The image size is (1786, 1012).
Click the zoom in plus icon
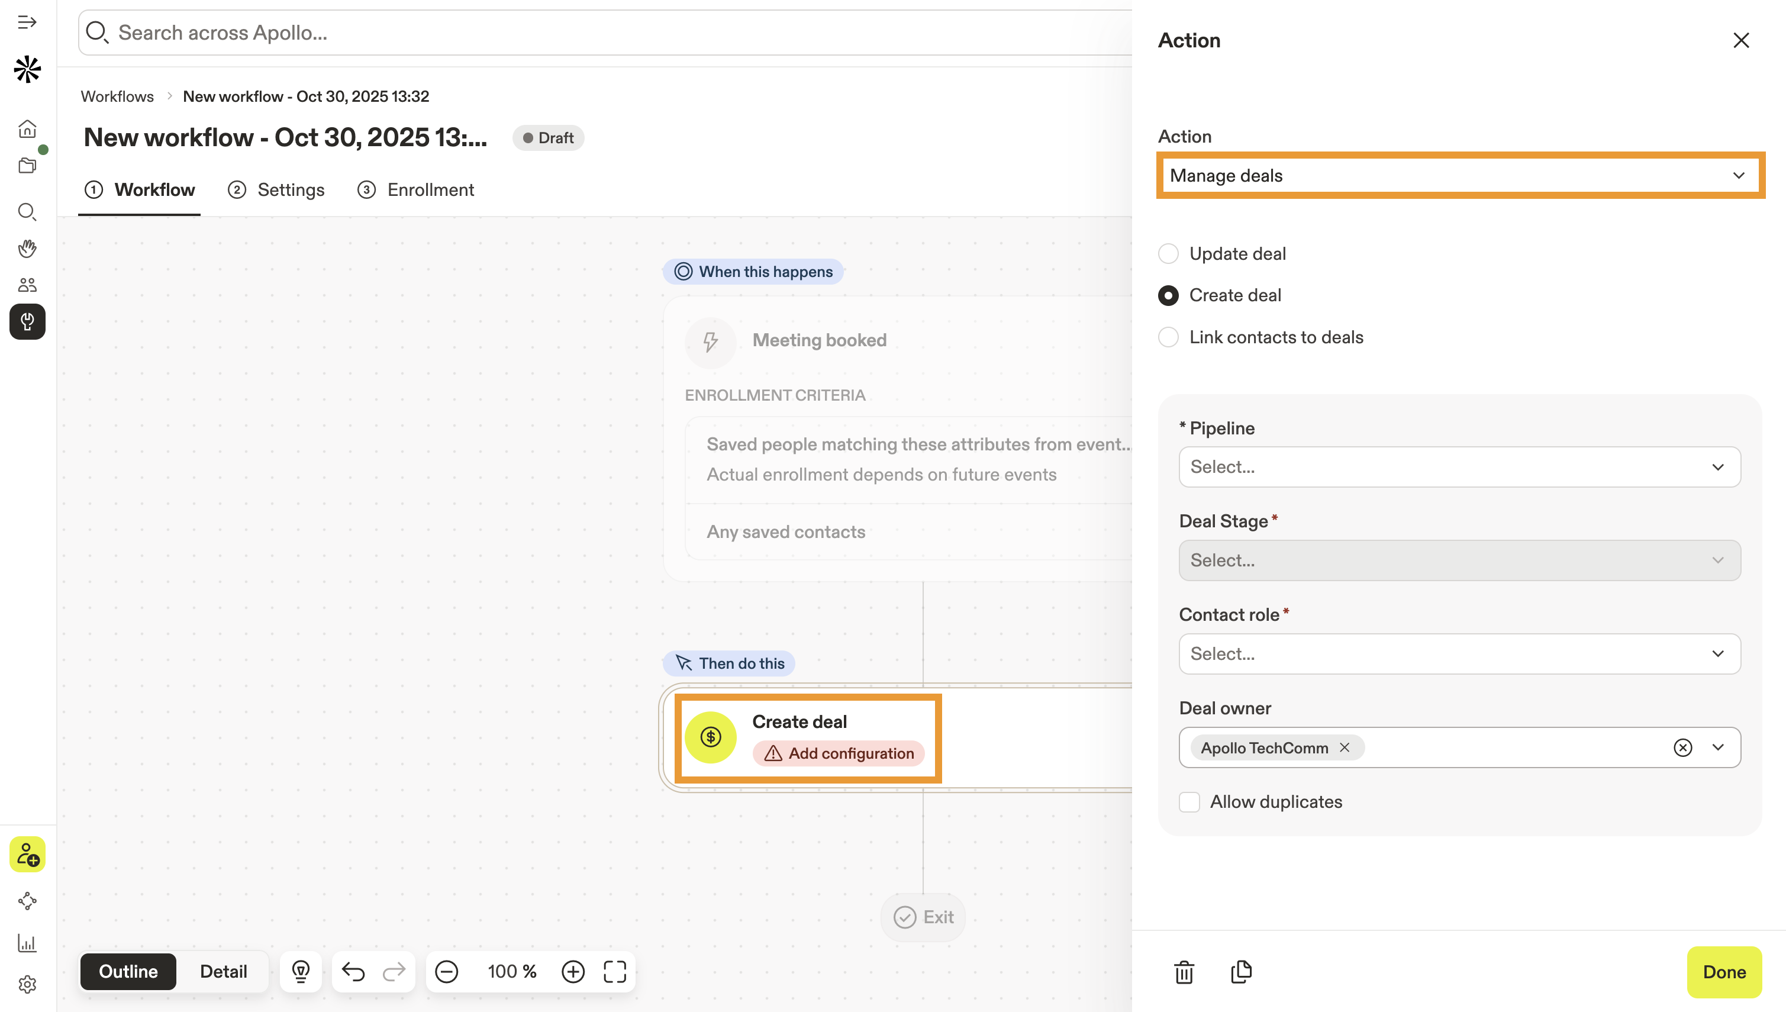(573, 972)
